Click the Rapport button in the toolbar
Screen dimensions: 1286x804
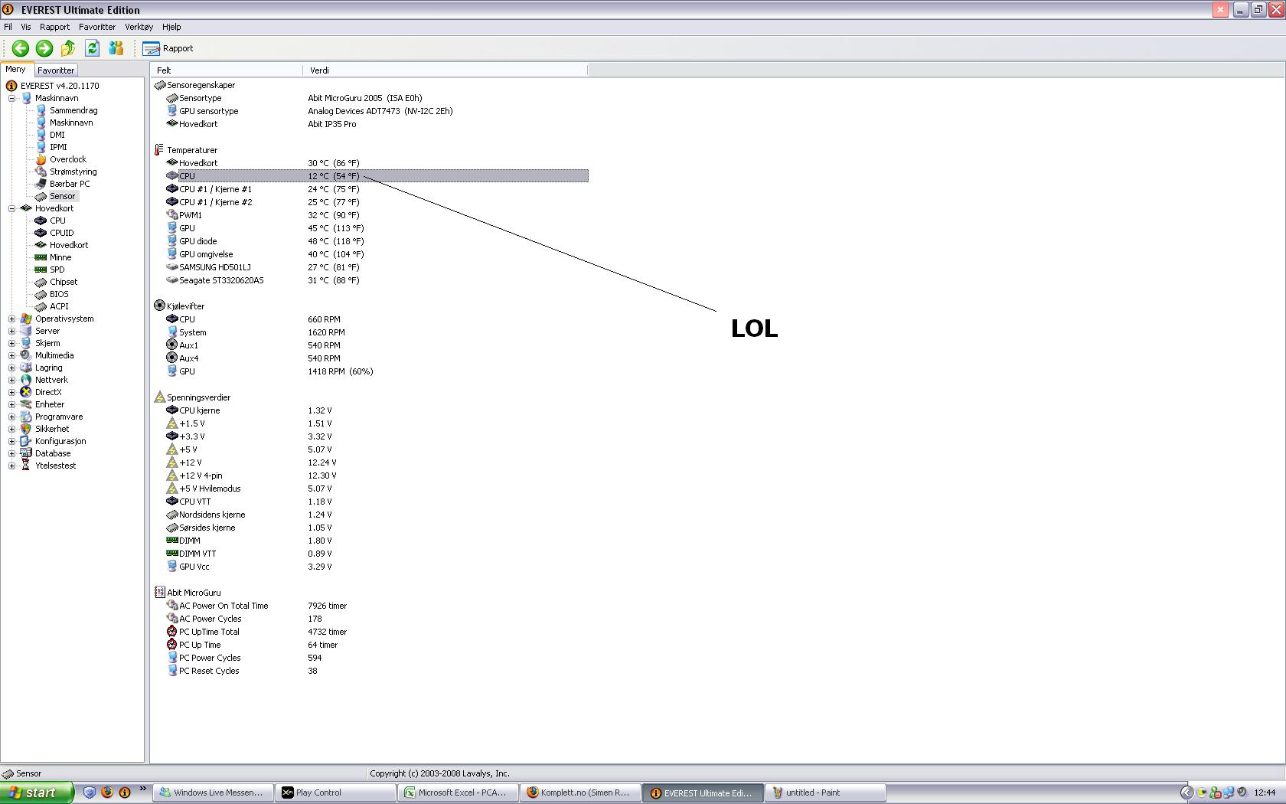[x=168, y=48]
